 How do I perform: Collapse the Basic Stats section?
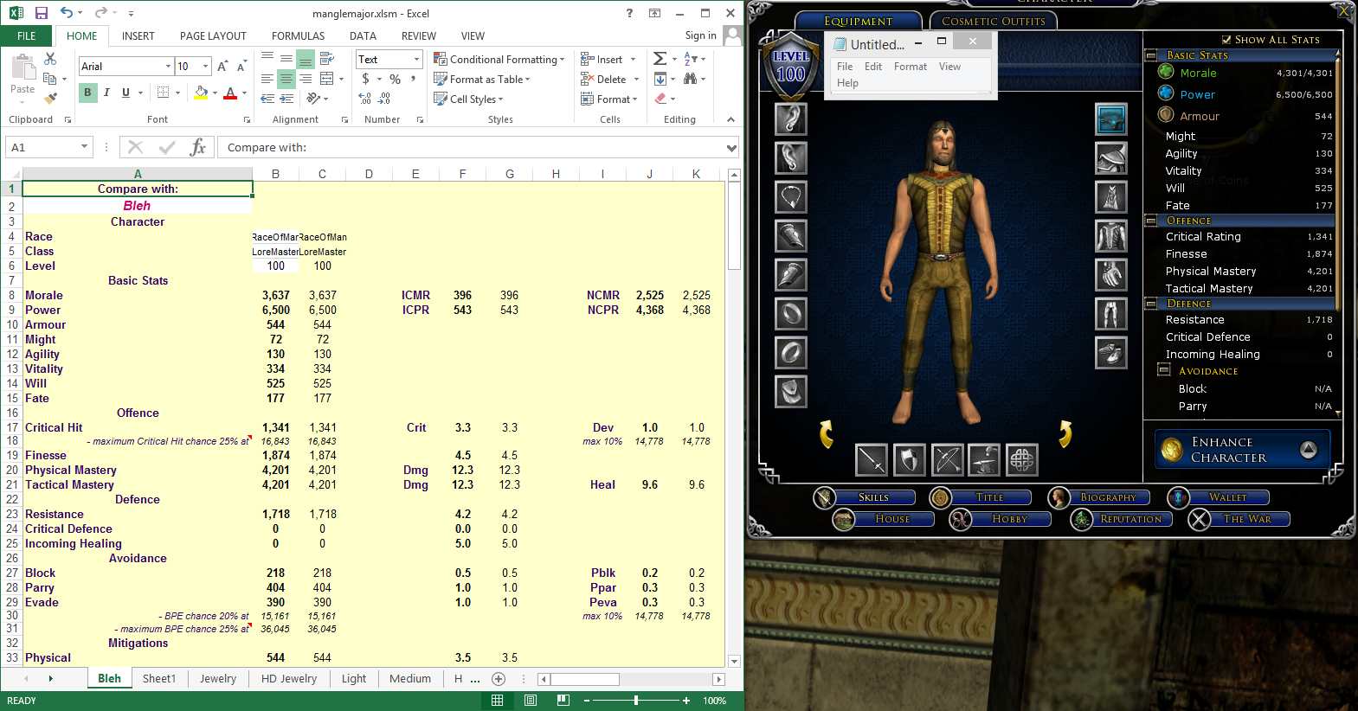1151,54
